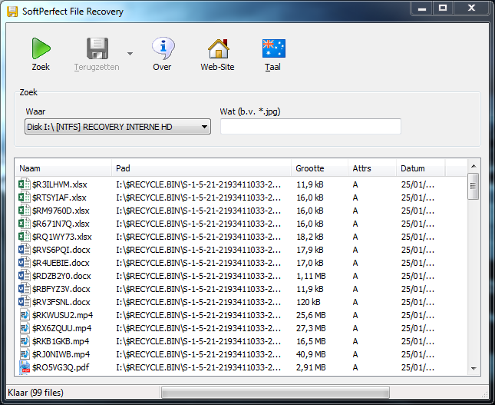Sort by the Datum column header
The width and height of the screenshot is (495, 405).
coord(421,168)
